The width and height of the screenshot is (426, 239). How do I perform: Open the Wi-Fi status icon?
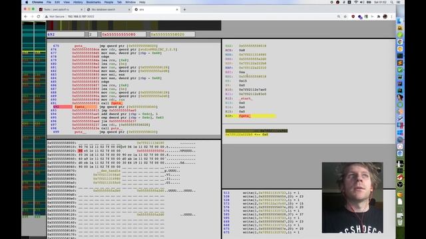point(356,2)
